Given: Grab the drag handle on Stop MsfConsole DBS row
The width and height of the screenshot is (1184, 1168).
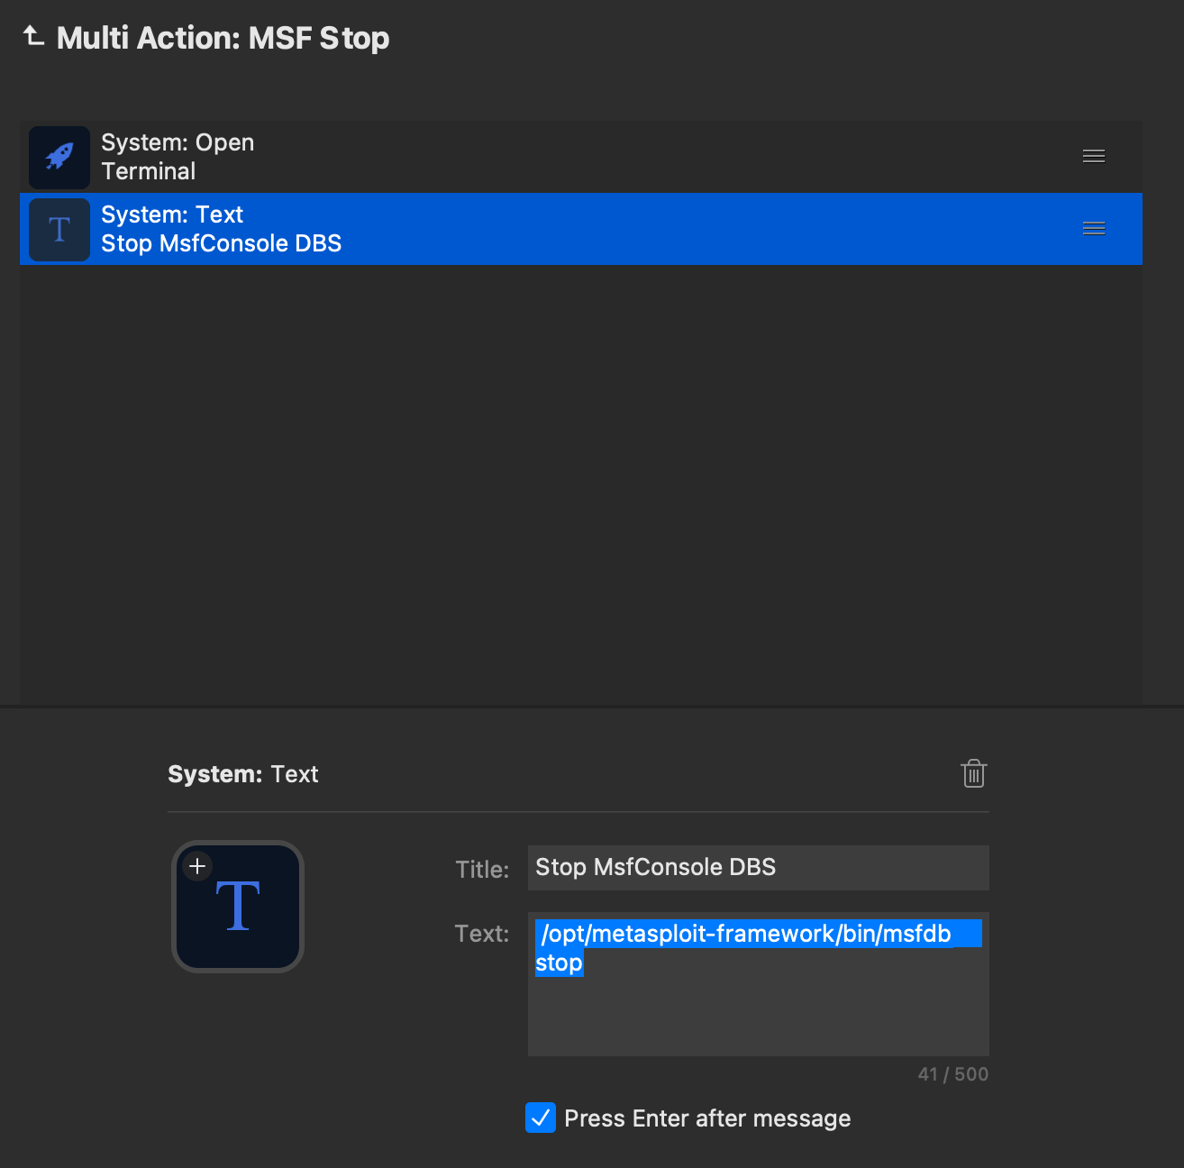Looking at the screenshot, I should tap(1093, 229).
